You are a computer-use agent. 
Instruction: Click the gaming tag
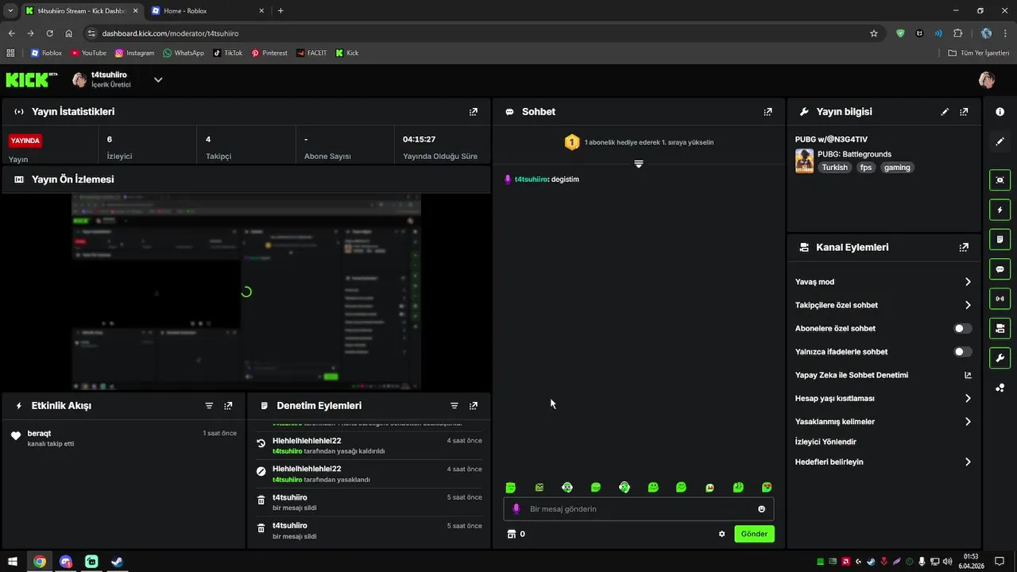coord(897,168)
